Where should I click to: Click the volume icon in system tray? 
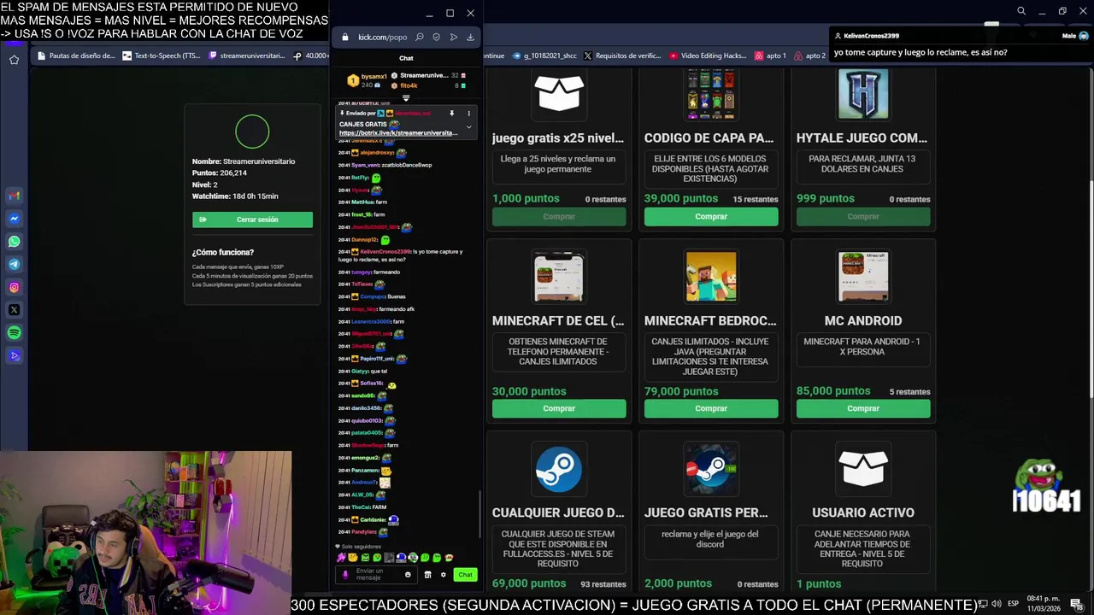[996, 604]
